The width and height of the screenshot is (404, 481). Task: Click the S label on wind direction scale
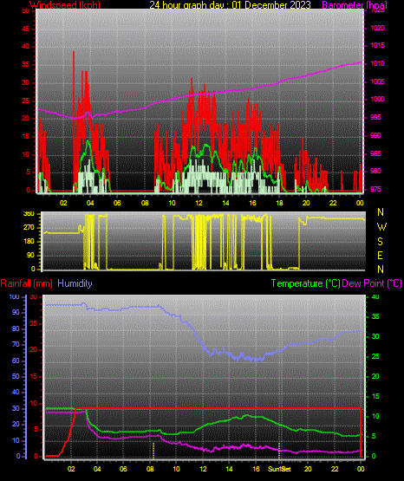pyautogui.click(x=380, y=242)
